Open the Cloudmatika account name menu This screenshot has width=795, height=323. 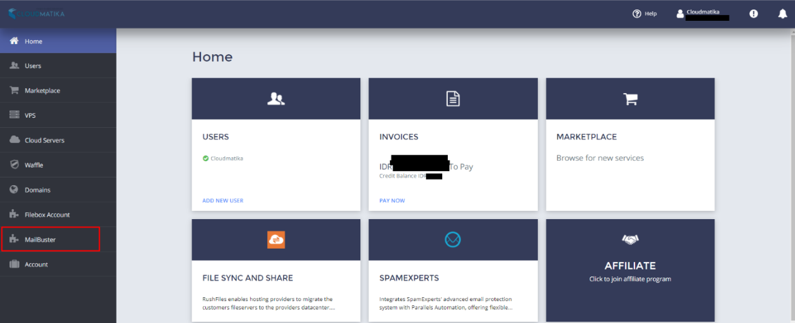(703, 11)
